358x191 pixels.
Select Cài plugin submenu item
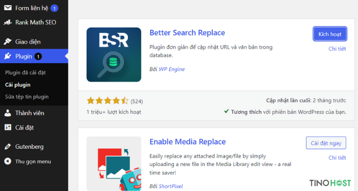coord(17,85)
